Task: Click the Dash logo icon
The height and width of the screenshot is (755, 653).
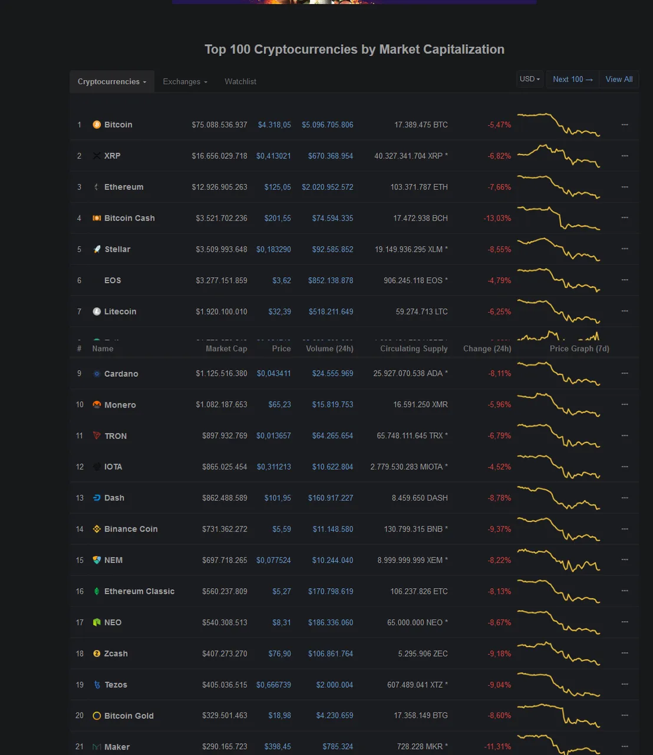Action: pyautogui.click(x=97, y=498)
